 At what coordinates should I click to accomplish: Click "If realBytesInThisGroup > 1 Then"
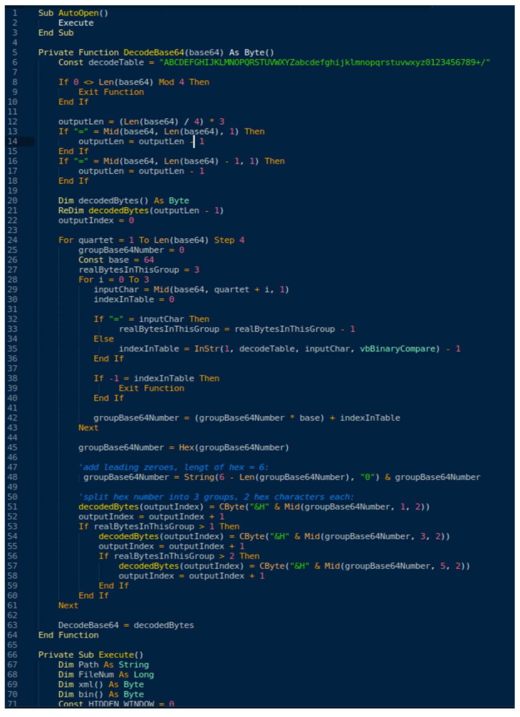159,526
